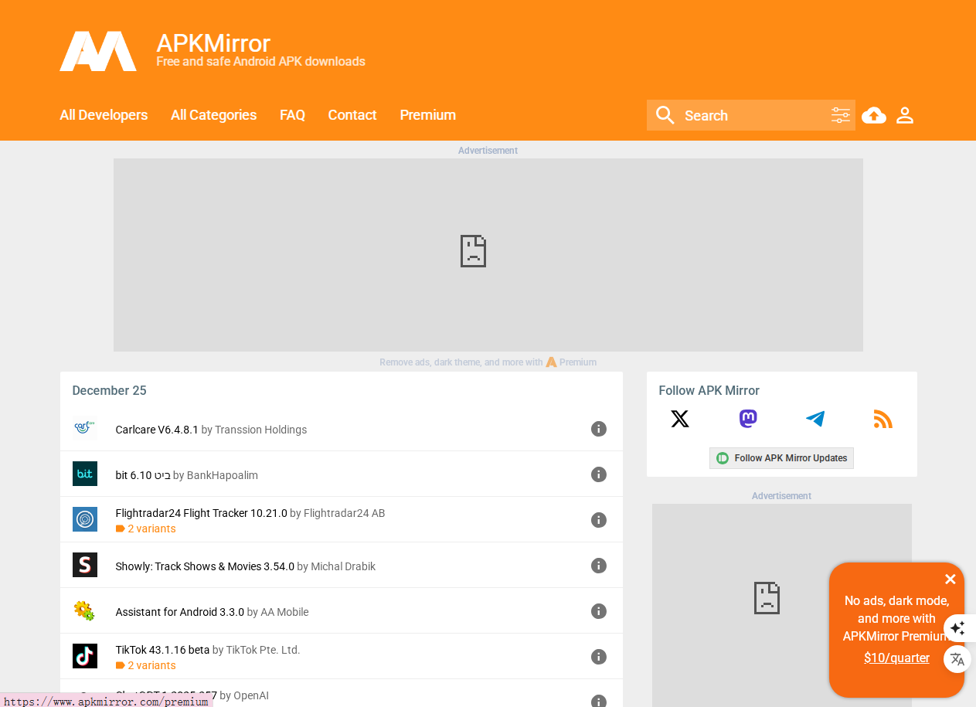Open the $10/quarter premium link
The width and height of the screenshot is (976, 707).
point(896,658)
